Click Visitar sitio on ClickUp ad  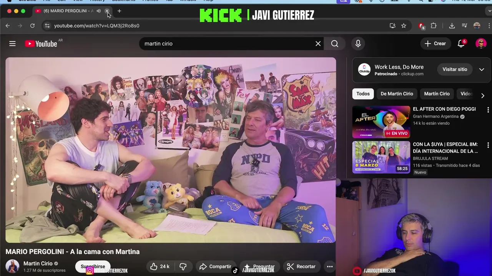455,69
